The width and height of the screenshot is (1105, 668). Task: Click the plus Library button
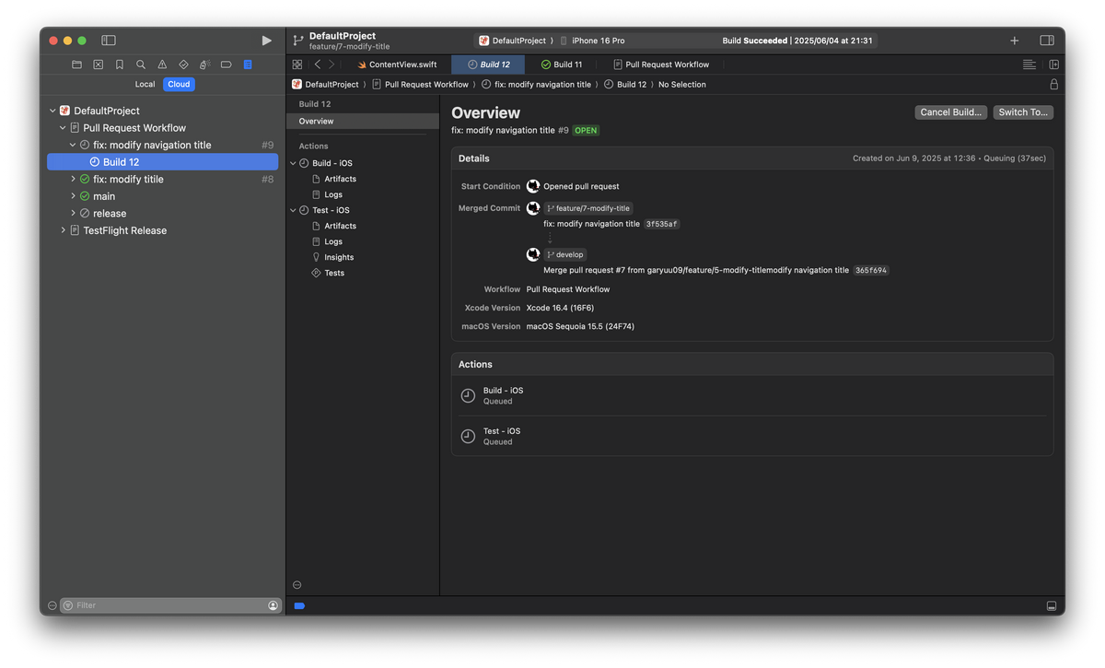[1015, 41]
